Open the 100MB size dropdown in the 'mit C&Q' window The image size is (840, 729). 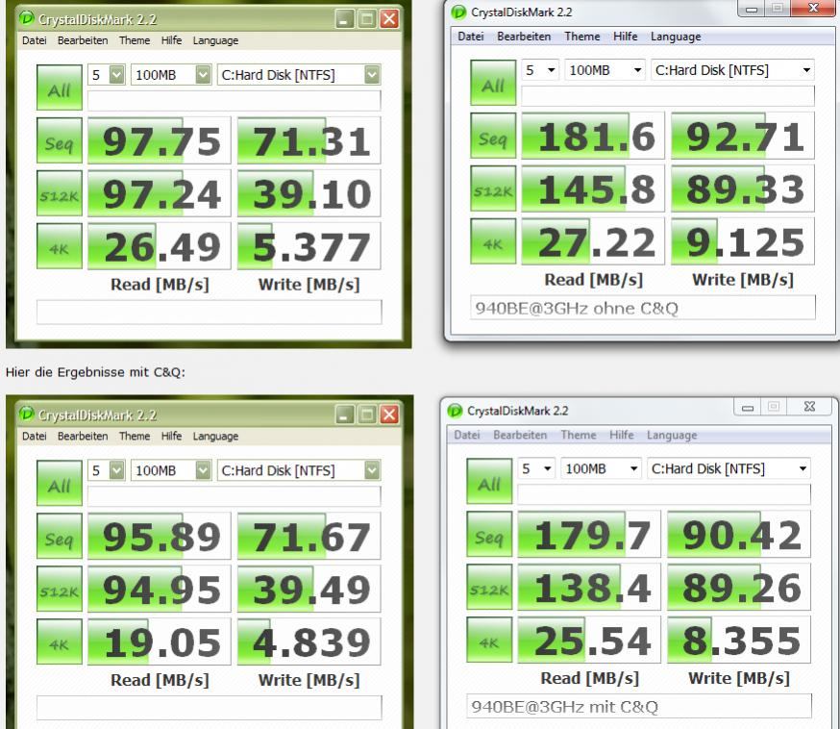coord(601,468)
